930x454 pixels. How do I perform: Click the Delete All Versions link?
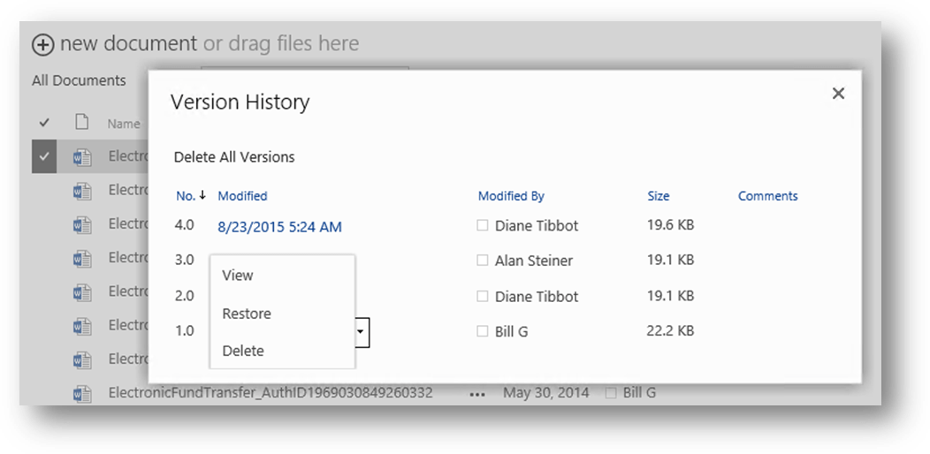(234, 157)
